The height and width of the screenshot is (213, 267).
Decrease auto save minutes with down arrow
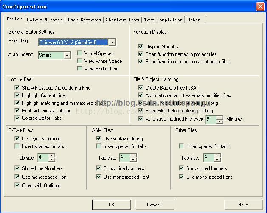pyautogui.click(x=219, y=122)
